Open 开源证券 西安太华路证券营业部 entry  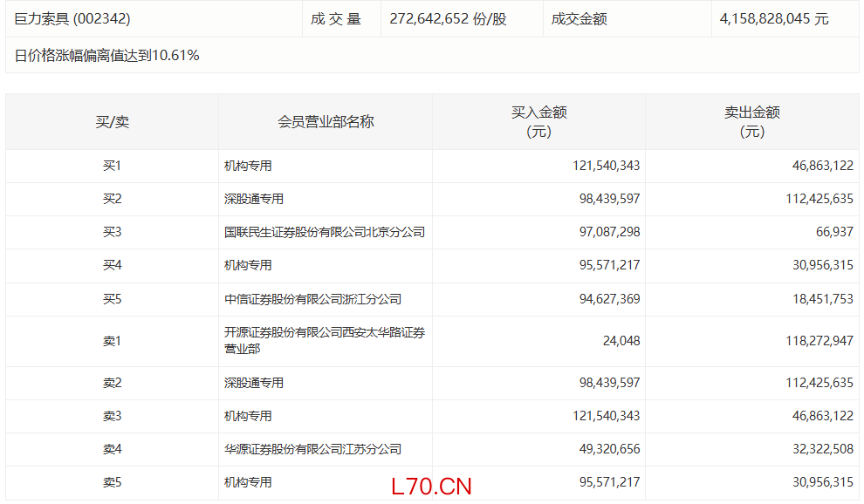[x=325, y=341]
